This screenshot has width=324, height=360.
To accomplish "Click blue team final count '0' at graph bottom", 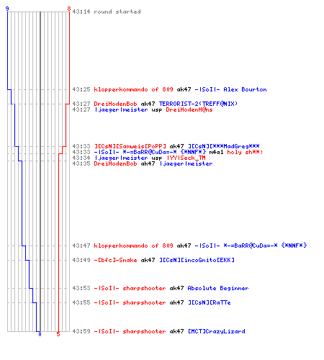I will 40,334.
